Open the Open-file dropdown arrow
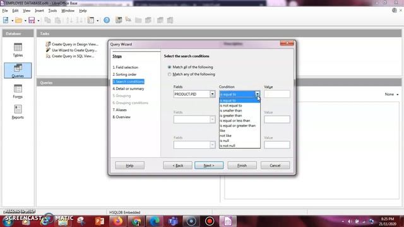The width and height of the screenshot is (404, 227). click(25, 20)
